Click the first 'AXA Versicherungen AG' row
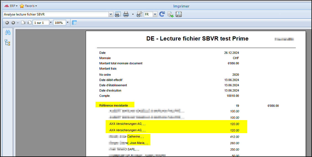The height and width of the screenshot is (157, 312). (176, 124)
